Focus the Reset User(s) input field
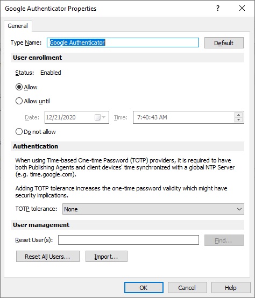Screen dimensions: 255x298 tap(129, 240)
